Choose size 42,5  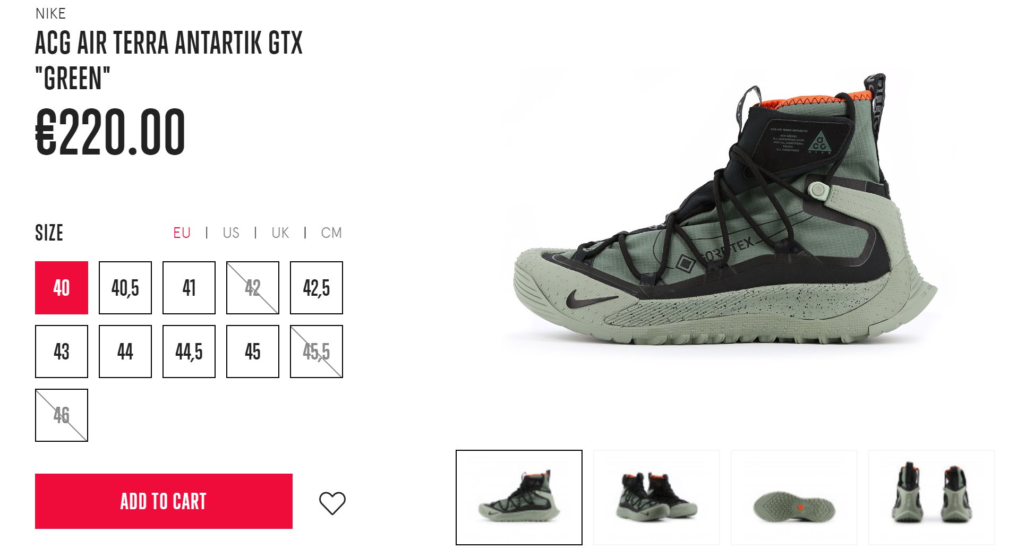click(317, 288)
